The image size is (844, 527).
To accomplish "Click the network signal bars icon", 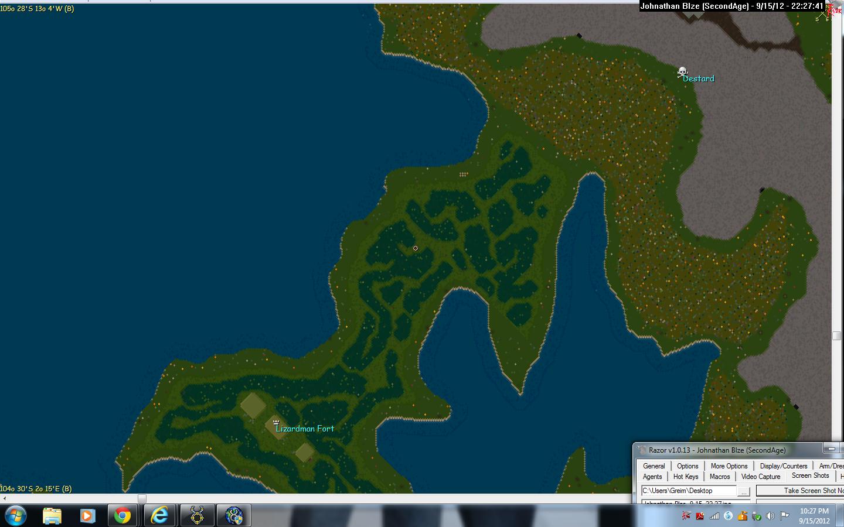I will click(714, 516).
